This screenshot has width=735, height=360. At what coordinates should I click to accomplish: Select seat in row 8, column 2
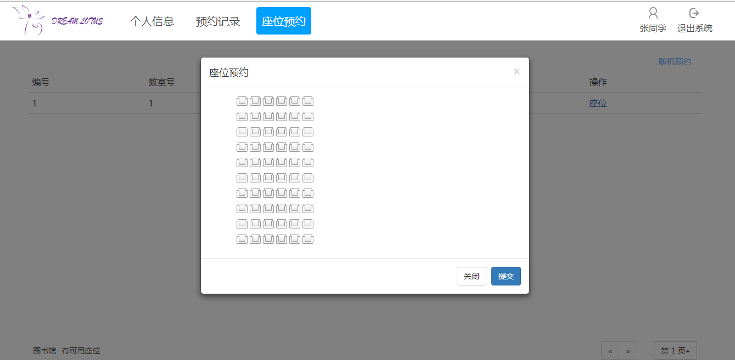pyautogui.click(x=255, y=209)
